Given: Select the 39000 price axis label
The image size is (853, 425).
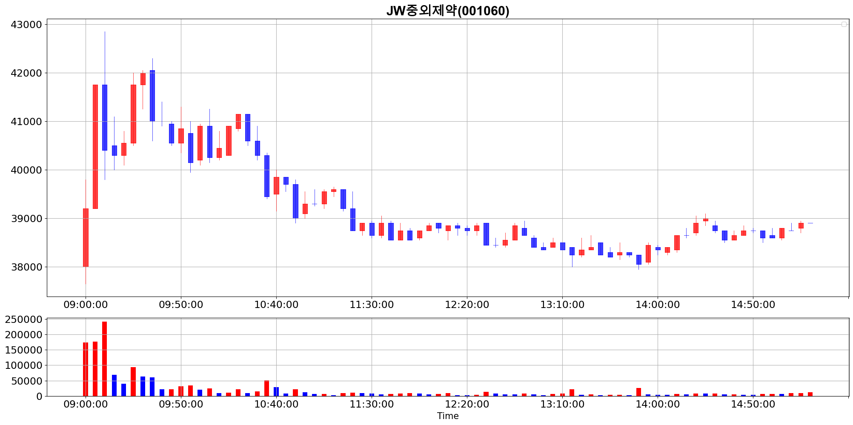Looking at the screenshot, I should [x=26, y=219].
